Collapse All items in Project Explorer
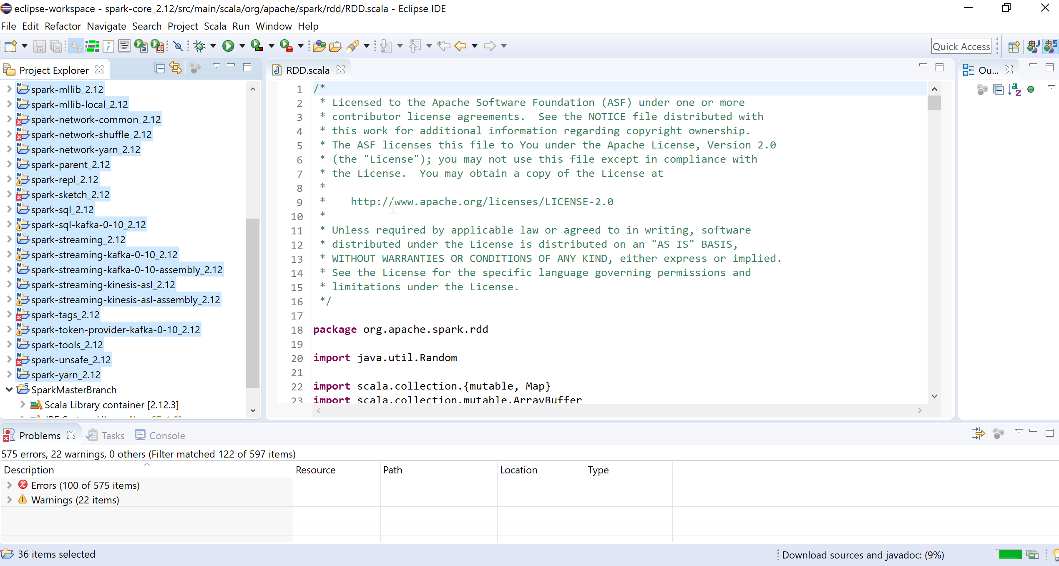Screen dimensions: 1059x566 tap(160, 68)
